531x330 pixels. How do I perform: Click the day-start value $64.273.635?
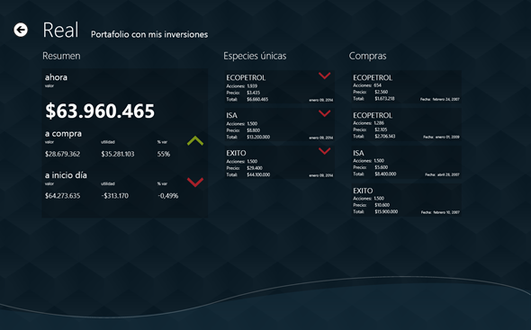[63, 196]
